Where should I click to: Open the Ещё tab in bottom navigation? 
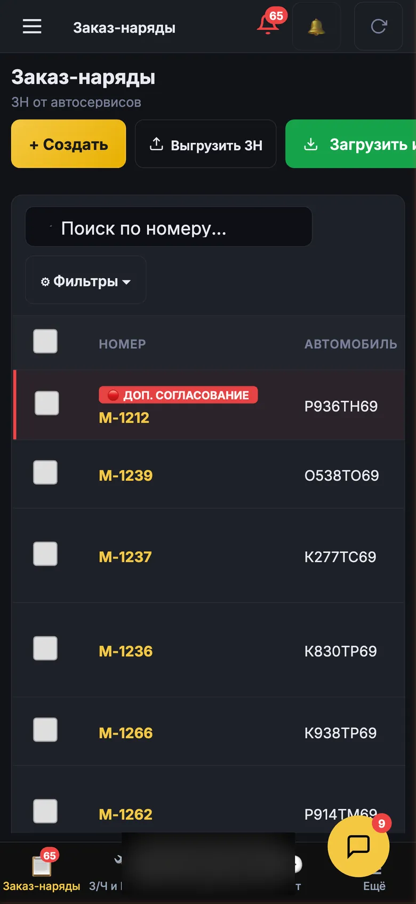point(374,886)
